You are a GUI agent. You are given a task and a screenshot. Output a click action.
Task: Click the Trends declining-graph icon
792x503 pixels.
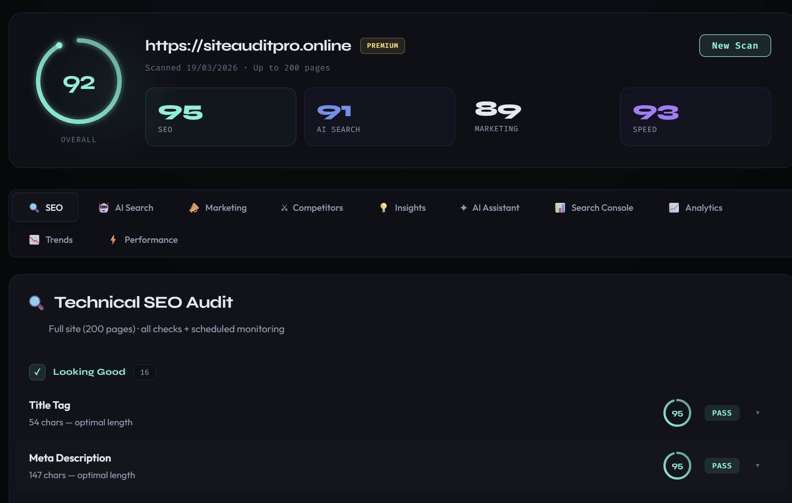click(34, 239)
